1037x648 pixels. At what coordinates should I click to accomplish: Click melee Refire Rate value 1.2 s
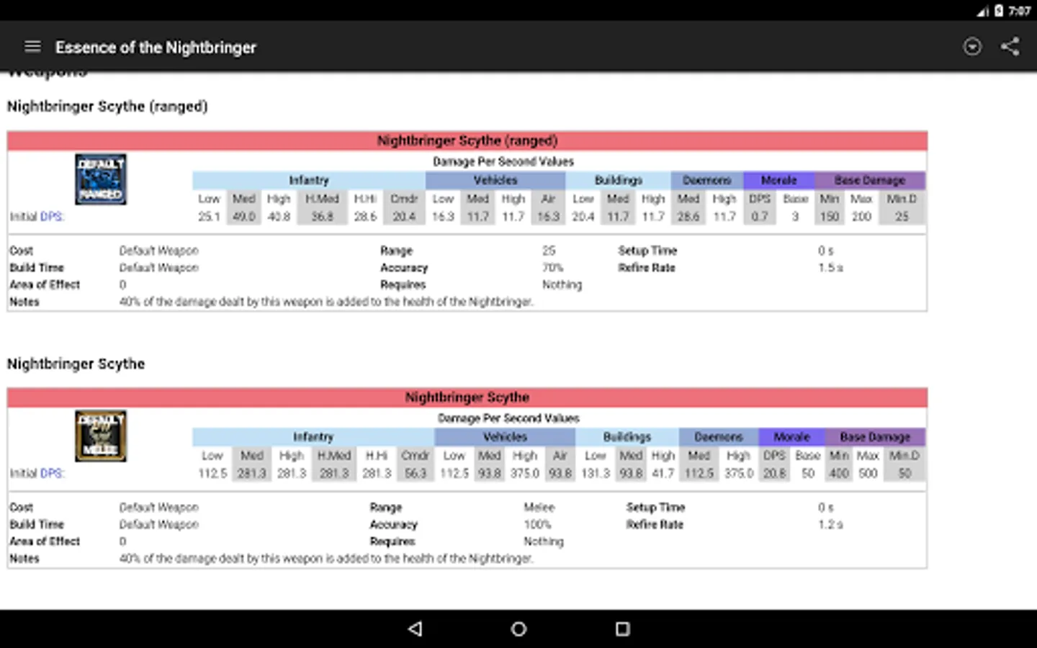pyautogui.click(x=830, y=524)
